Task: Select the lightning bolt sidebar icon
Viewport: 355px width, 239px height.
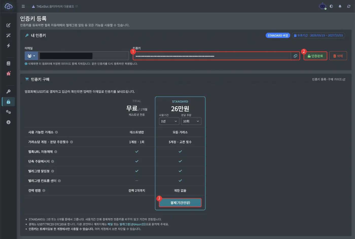Action: coord(8,46)
